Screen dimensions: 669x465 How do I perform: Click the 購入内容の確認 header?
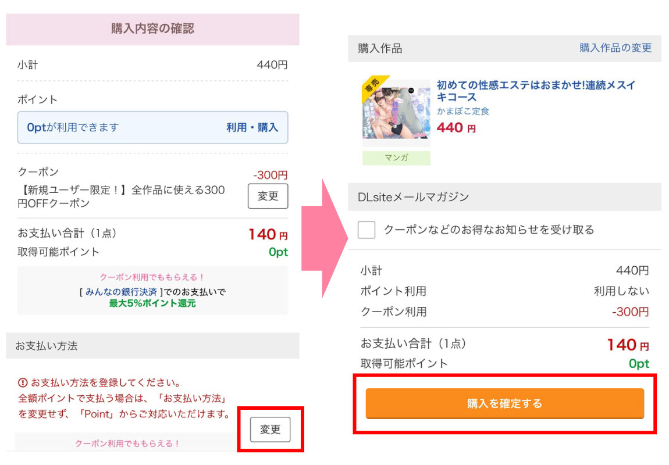(x=152, y=28)
